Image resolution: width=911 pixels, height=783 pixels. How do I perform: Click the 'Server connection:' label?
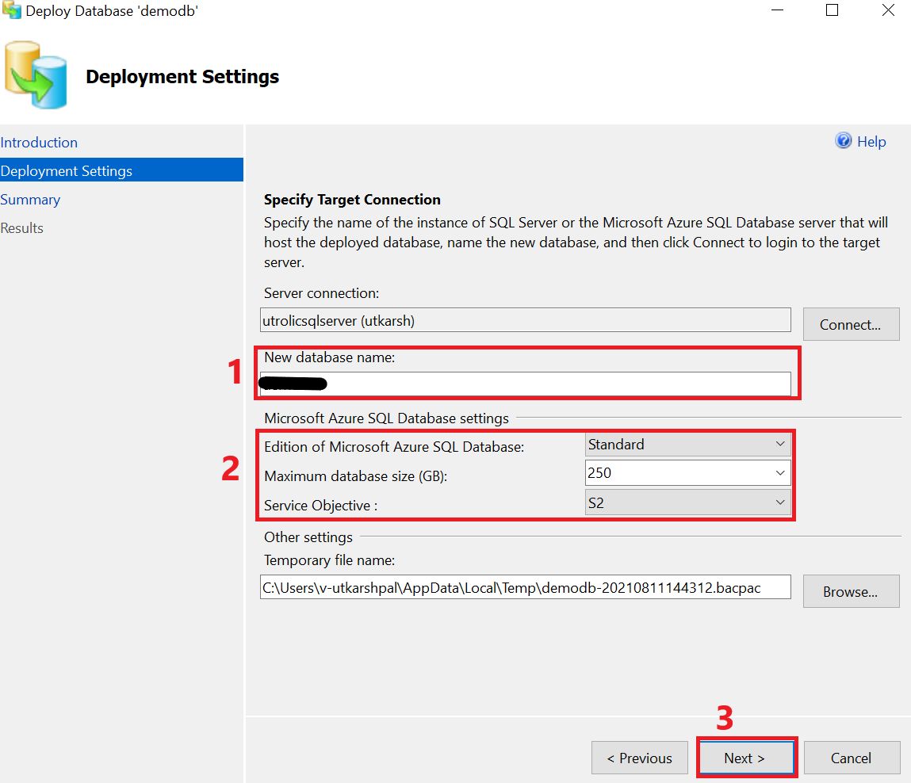point(321,292)
